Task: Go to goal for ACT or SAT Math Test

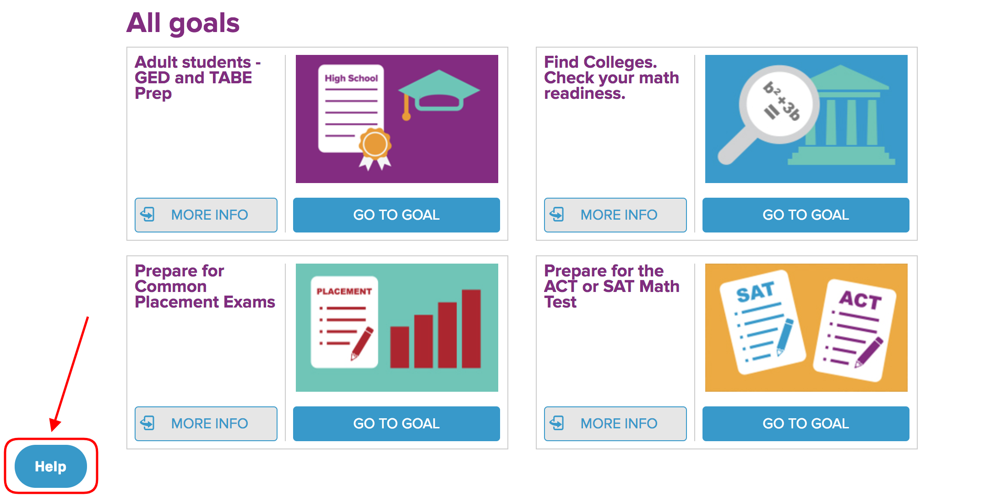Action: coord(806,424)
